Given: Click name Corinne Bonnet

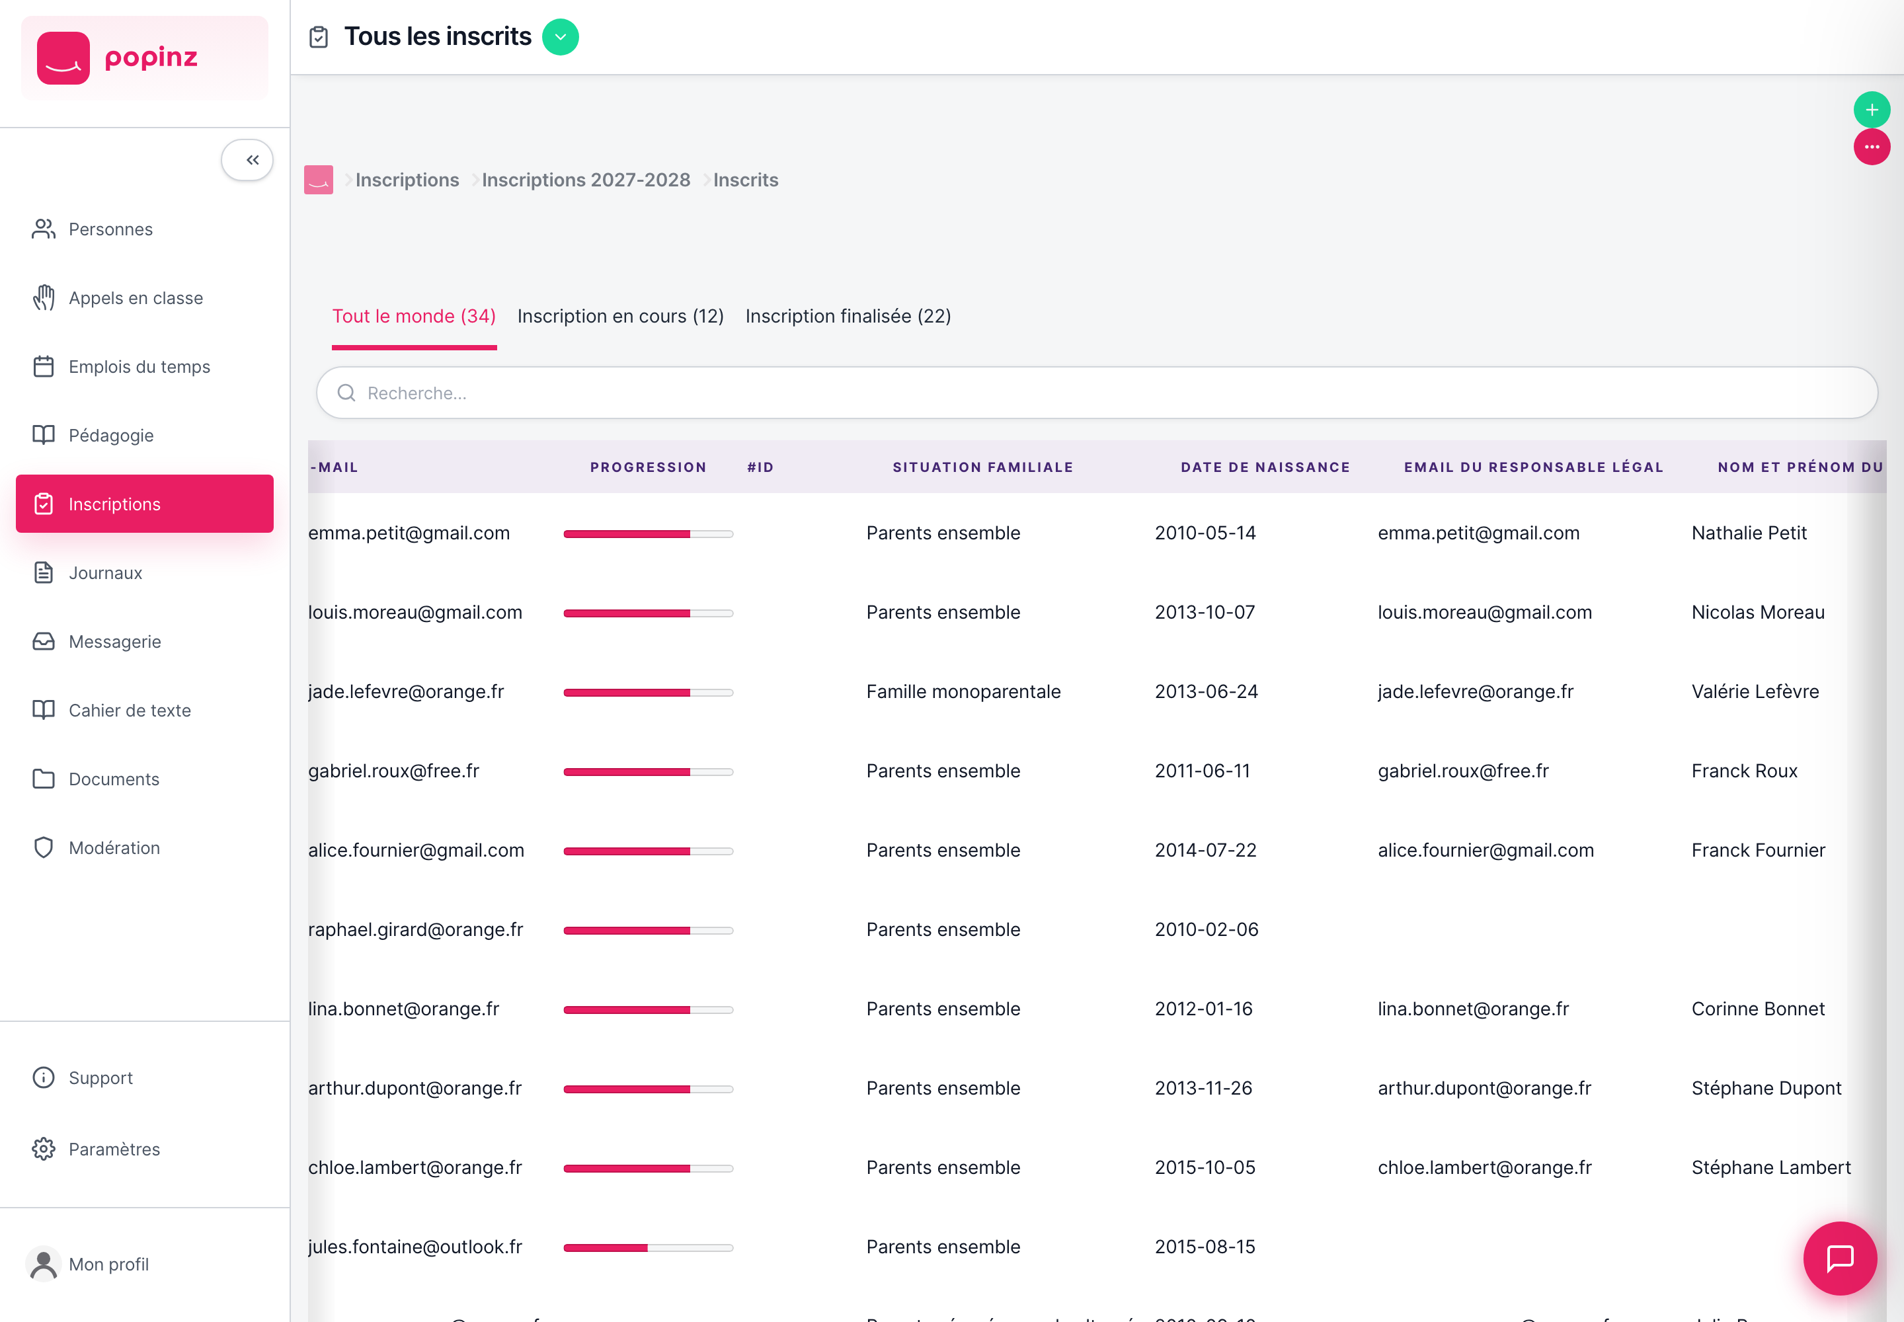Looking at the screenshot, I should pyautogui.click(x=1758, y=1009).
